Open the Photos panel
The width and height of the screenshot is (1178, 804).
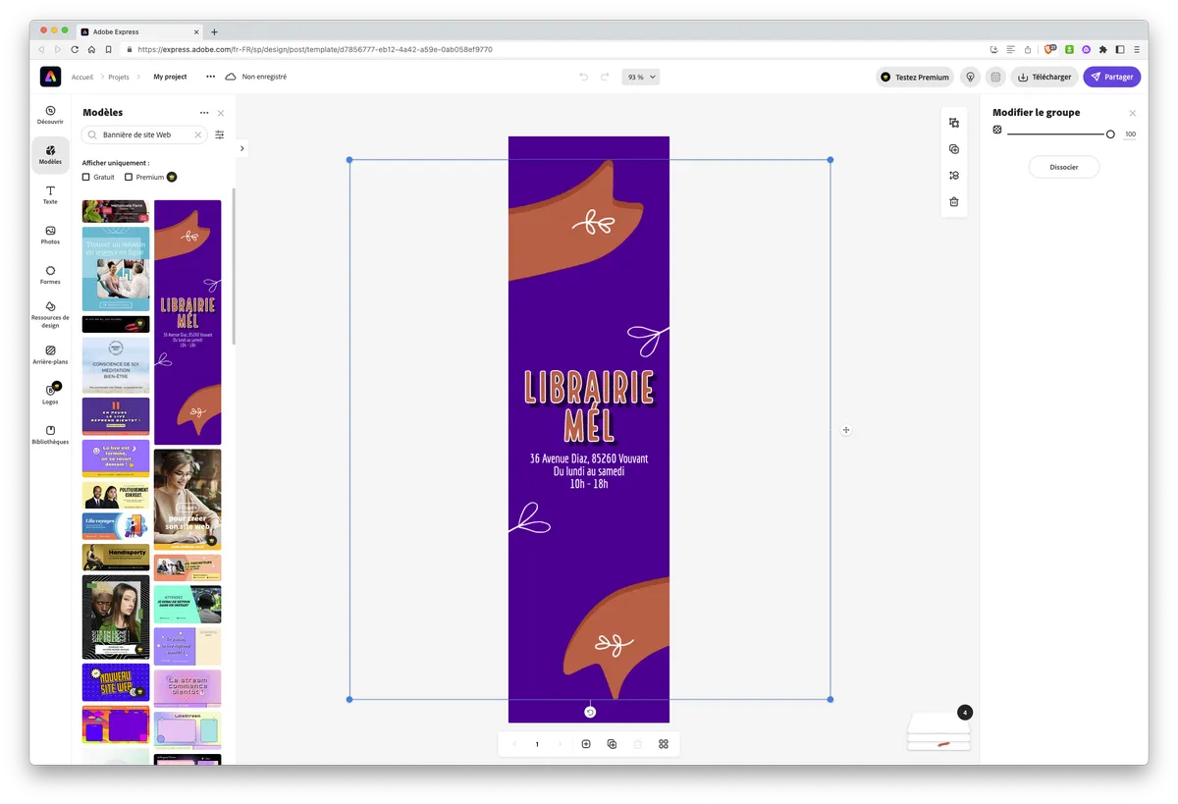pos(50,235)
